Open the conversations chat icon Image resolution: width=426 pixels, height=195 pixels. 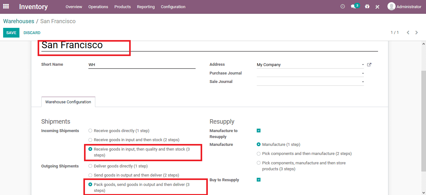coord(353,7)
